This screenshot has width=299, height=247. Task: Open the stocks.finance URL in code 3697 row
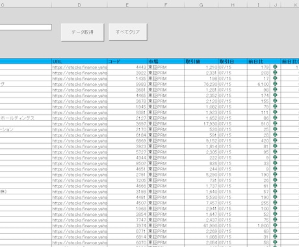79,123
